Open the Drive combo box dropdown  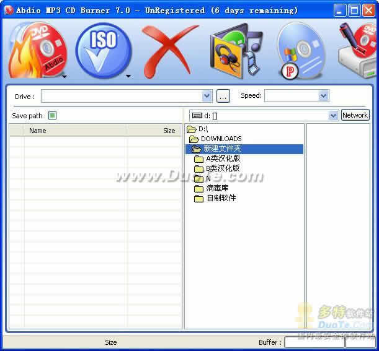click(x=207, y=96)
